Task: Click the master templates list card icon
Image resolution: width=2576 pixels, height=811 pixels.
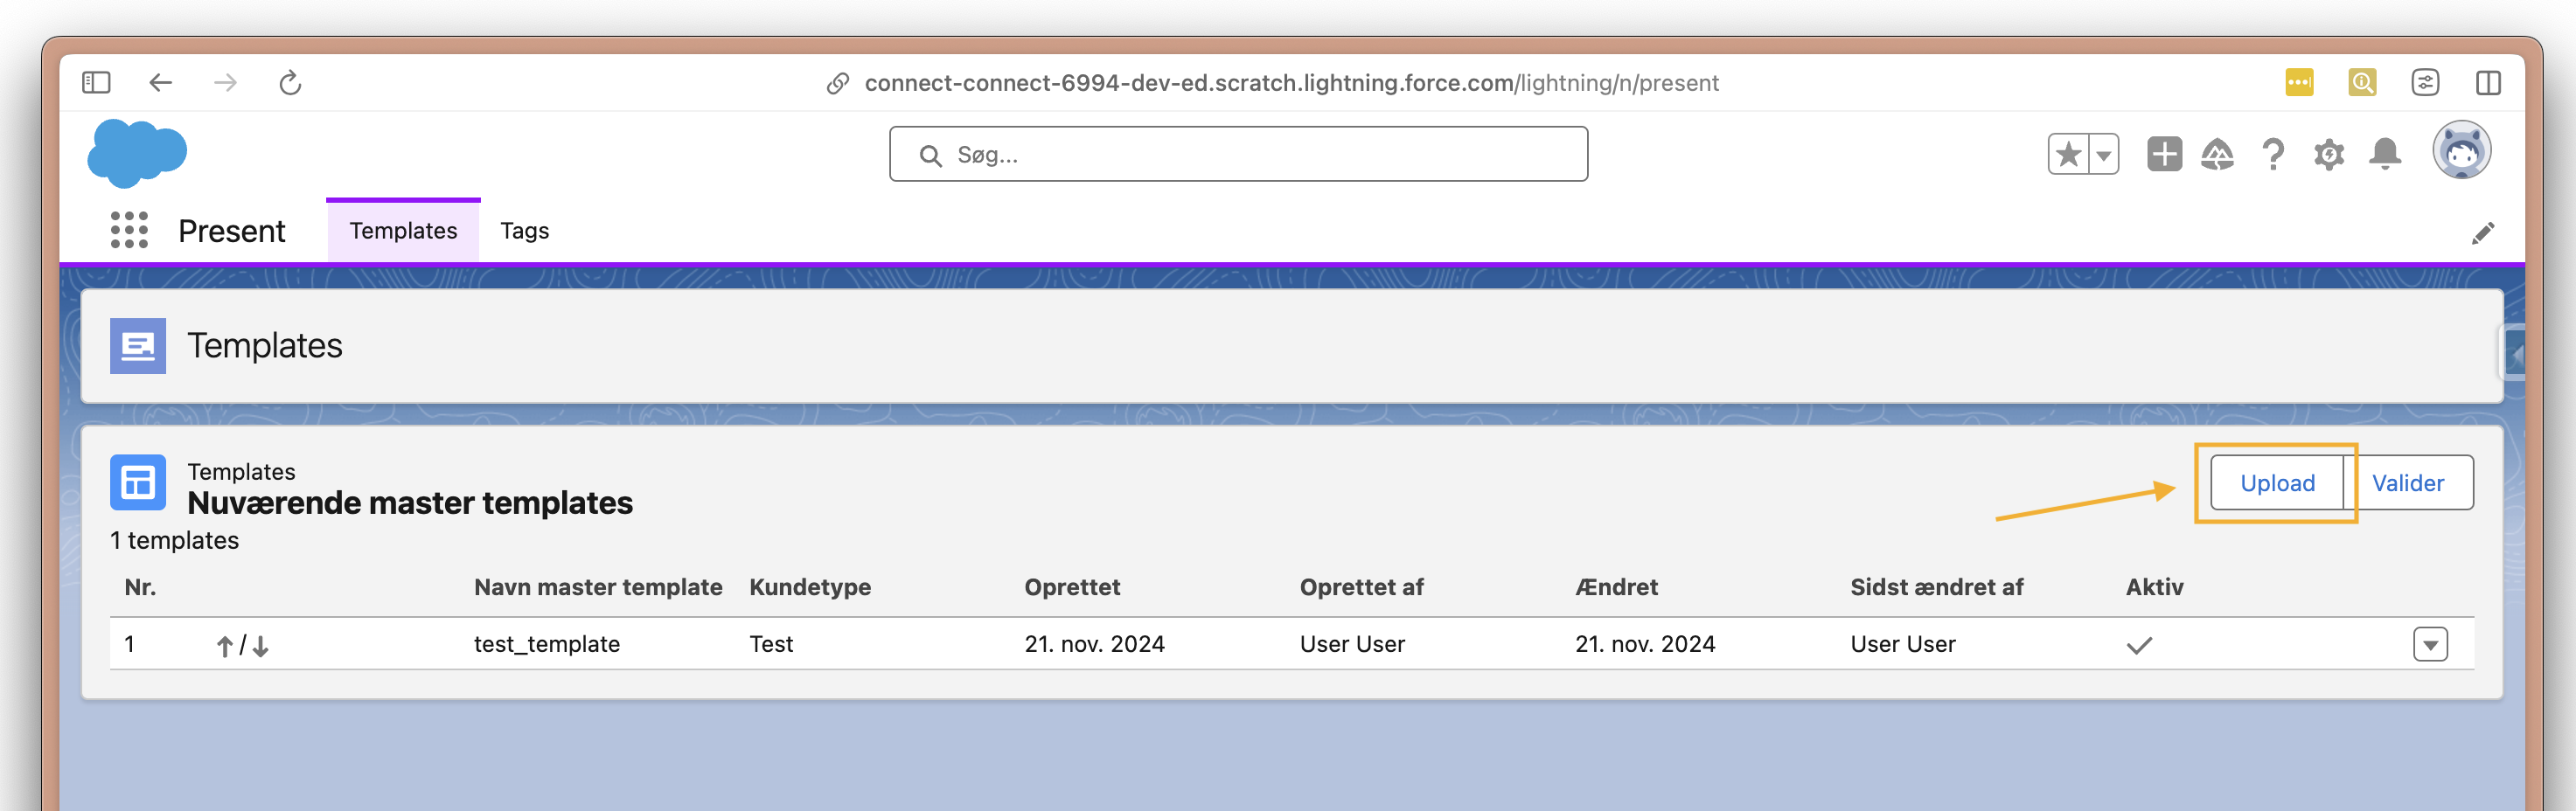Action: pos(138,483)
